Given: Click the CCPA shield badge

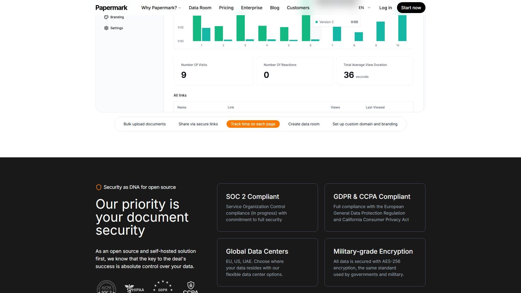Looking at the screenshot, I should point(191,287).
